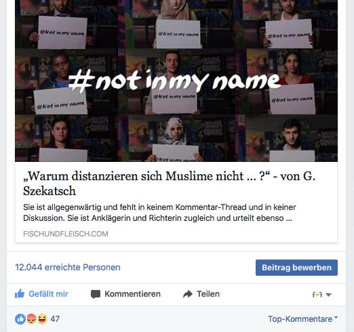Open the article headline by G. Szekatsch
Viewport: 354px width, 332px height.
[169, 184]
